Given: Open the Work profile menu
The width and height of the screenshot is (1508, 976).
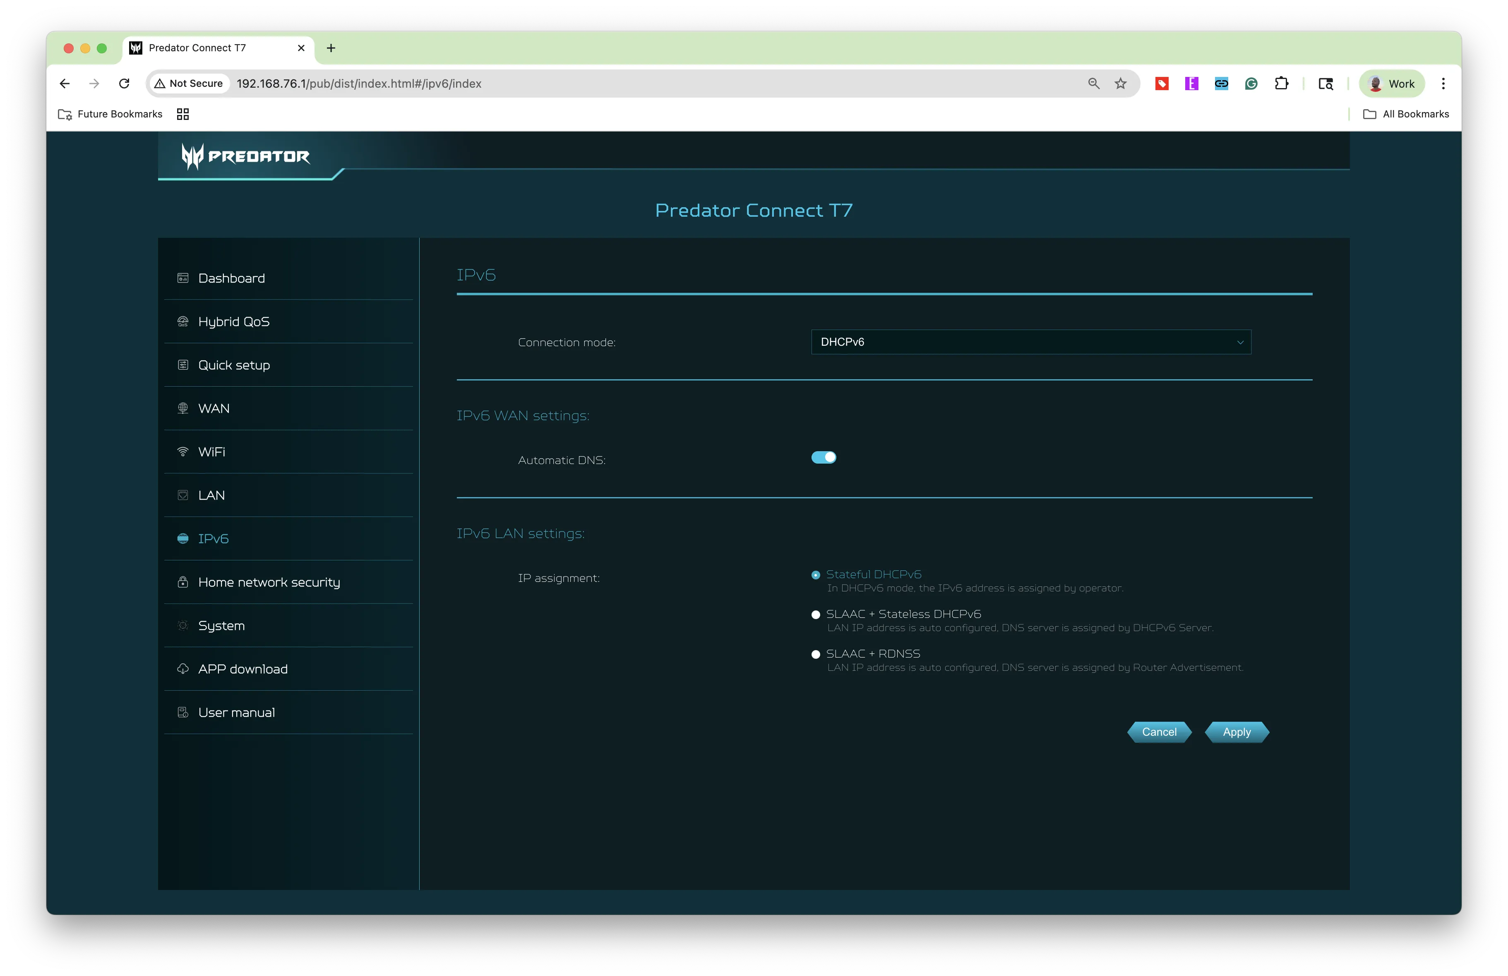Looking at the screenshot, I should (x=1391, y=84).
